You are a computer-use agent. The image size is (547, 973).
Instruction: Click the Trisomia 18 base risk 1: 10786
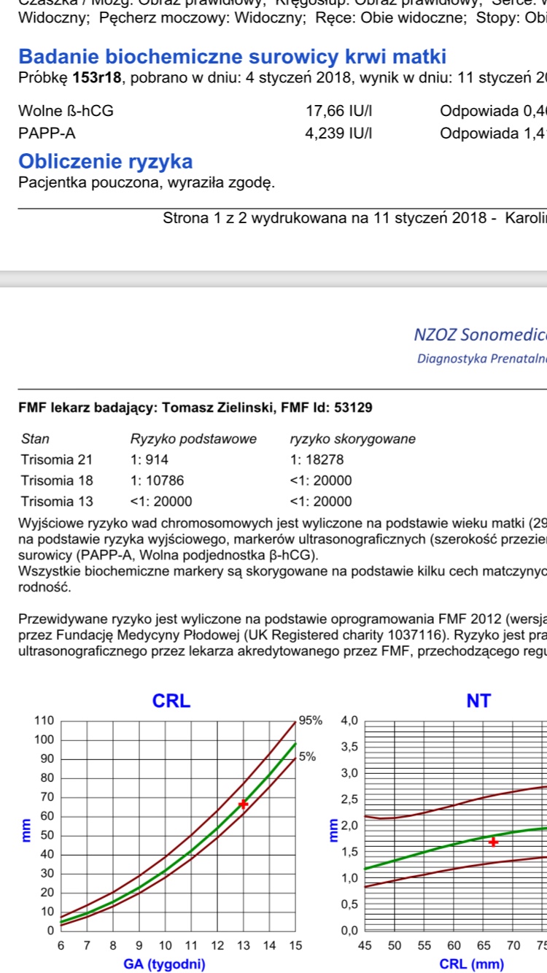[x=158, y=481]
